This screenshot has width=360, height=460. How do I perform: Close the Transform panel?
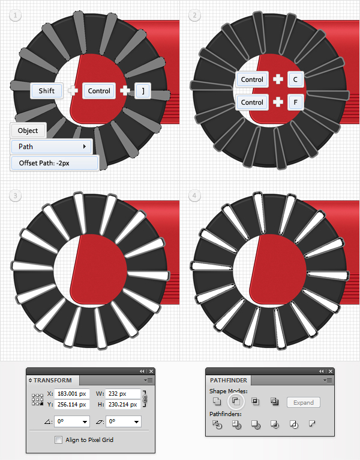click(151, 372)
